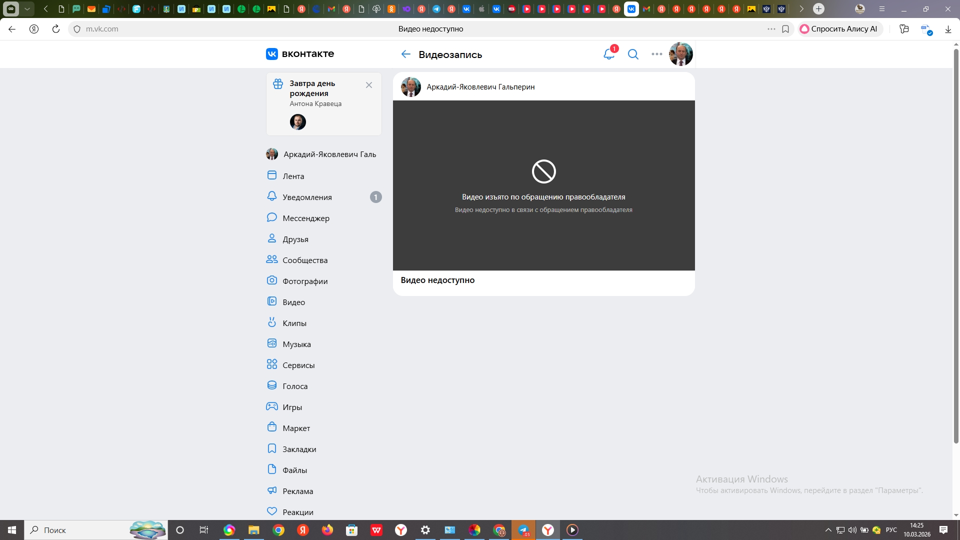
Task: Click the Закладки bookmark icon
Action: click(272, 448)
